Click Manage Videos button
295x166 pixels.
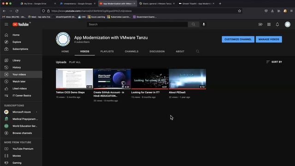269,39
